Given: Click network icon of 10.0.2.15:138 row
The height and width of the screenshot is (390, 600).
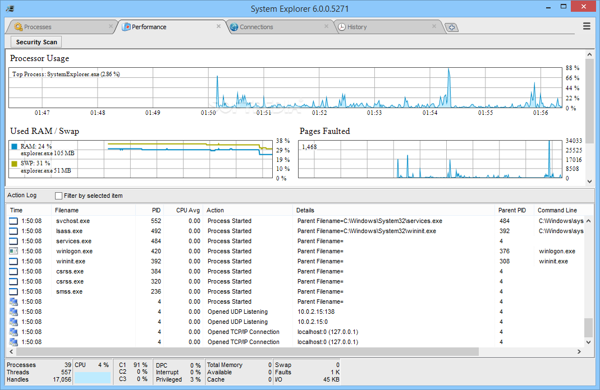Looking at the screenshot, I should point(13,312).
